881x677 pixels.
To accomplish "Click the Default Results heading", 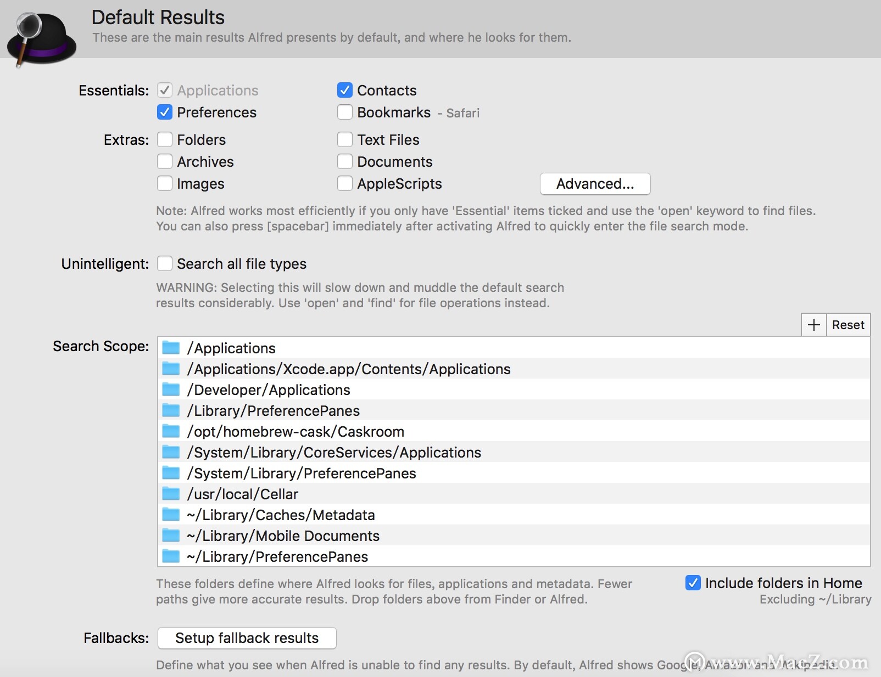I will tap(158, 18).
